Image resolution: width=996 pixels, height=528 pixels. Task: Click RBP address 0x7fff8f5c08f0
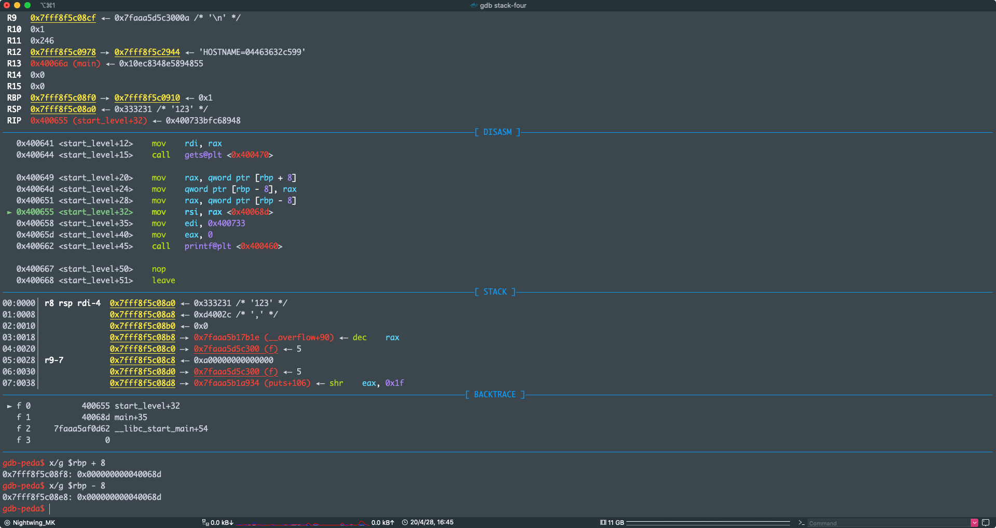(x=63, y=98)
